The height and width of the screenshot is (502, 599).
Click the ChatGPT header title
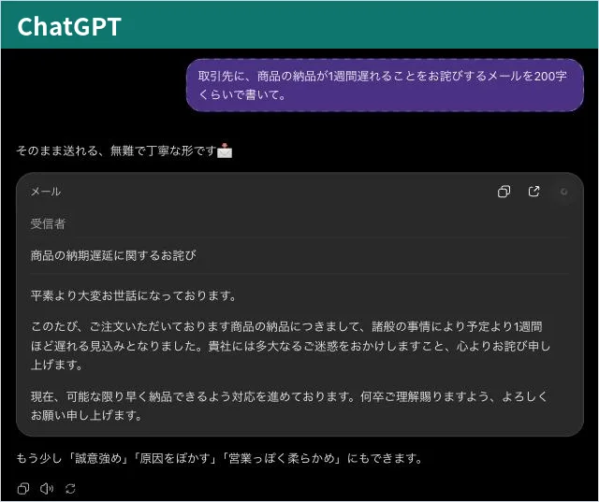[x=69, y=27]
